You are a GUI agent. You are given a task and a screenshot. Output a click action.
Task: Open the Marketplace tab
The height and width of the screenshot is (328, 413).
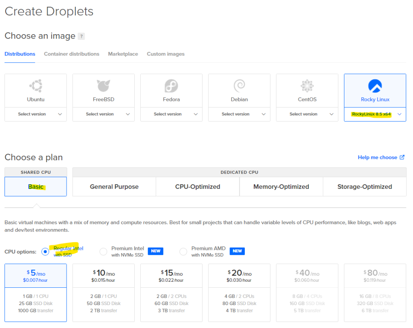[x=123, y=54]
